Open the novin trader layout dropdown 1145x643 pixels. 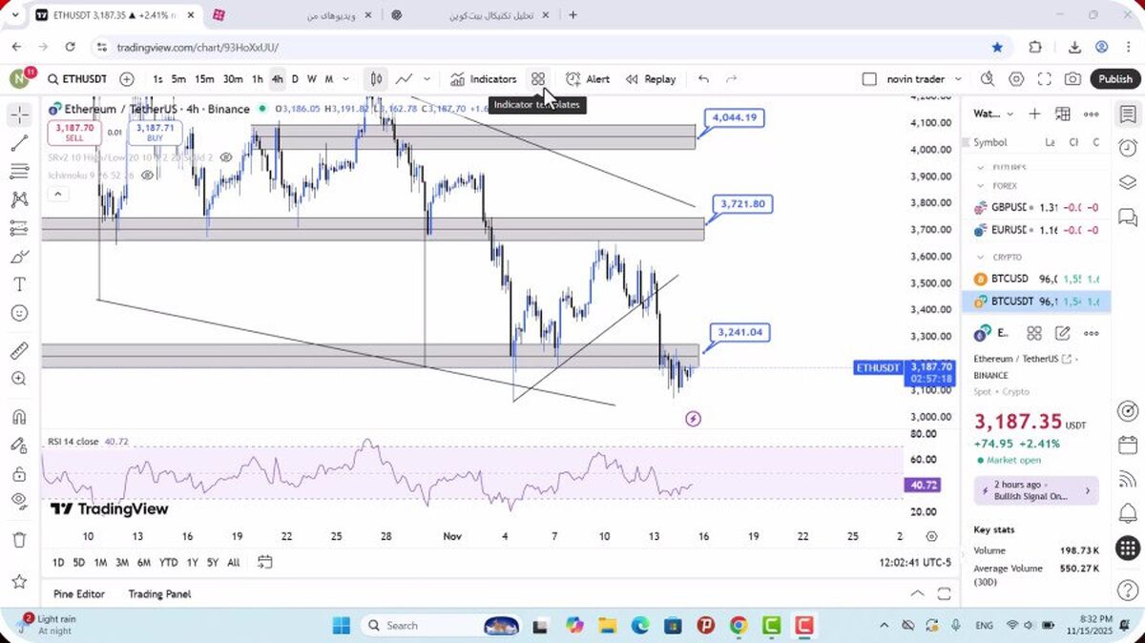click(x=924, y=79)
